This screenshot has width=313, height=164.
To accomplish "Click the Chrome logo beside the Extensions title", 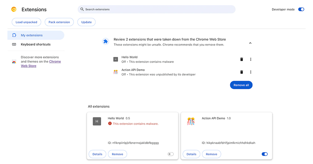I will 14,9.
